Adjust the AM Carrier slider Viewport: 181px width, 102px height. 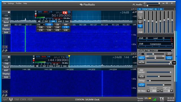(159, 72)
